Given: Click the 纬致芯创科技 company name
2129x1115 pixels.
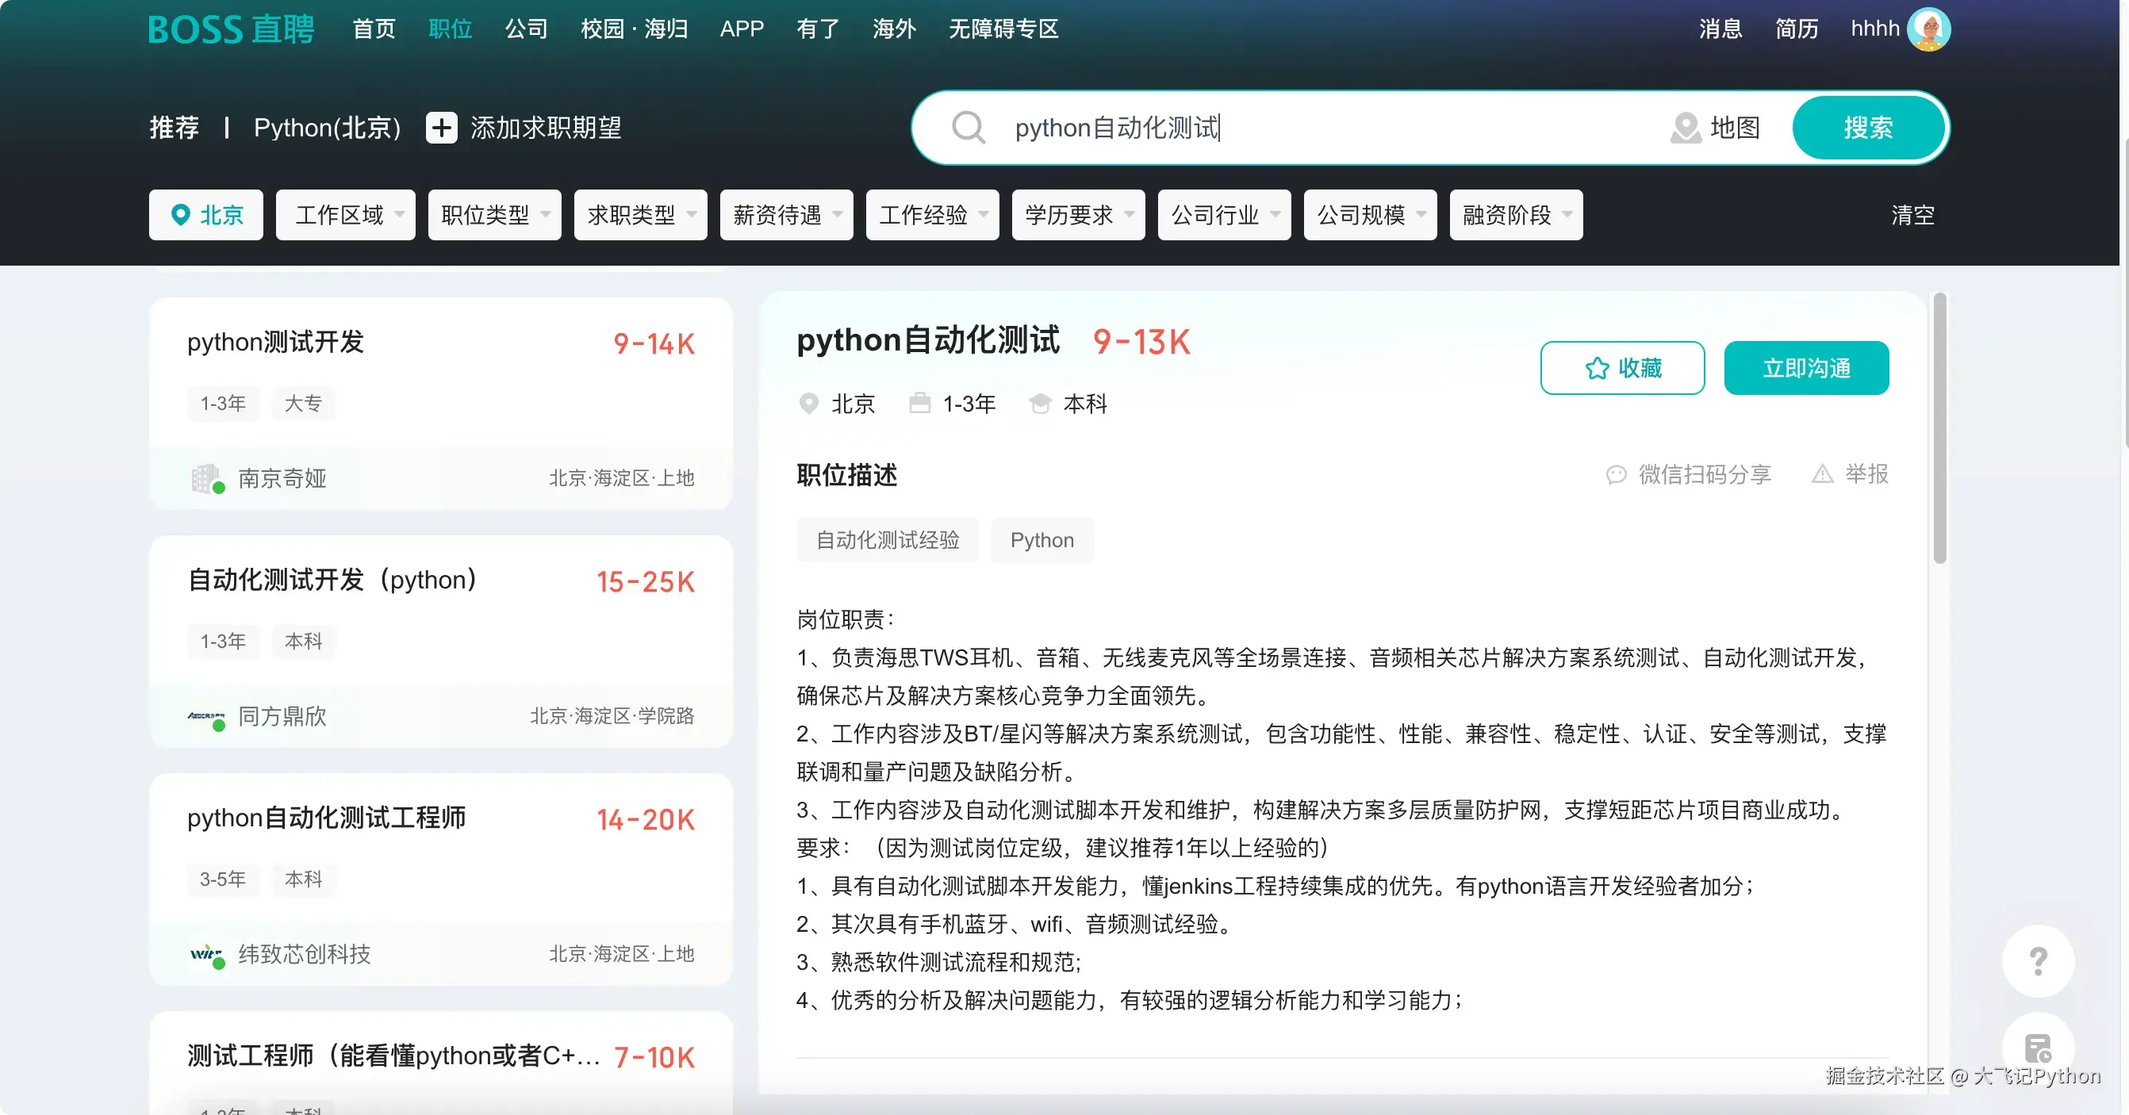Looking at the screenshot, I should pos(304,955).
